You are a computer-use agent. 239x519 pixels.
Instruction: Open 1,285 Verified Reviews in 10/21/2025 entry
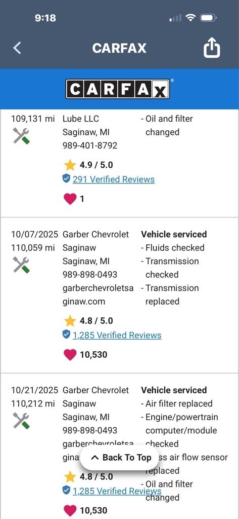tap(117, 491)
